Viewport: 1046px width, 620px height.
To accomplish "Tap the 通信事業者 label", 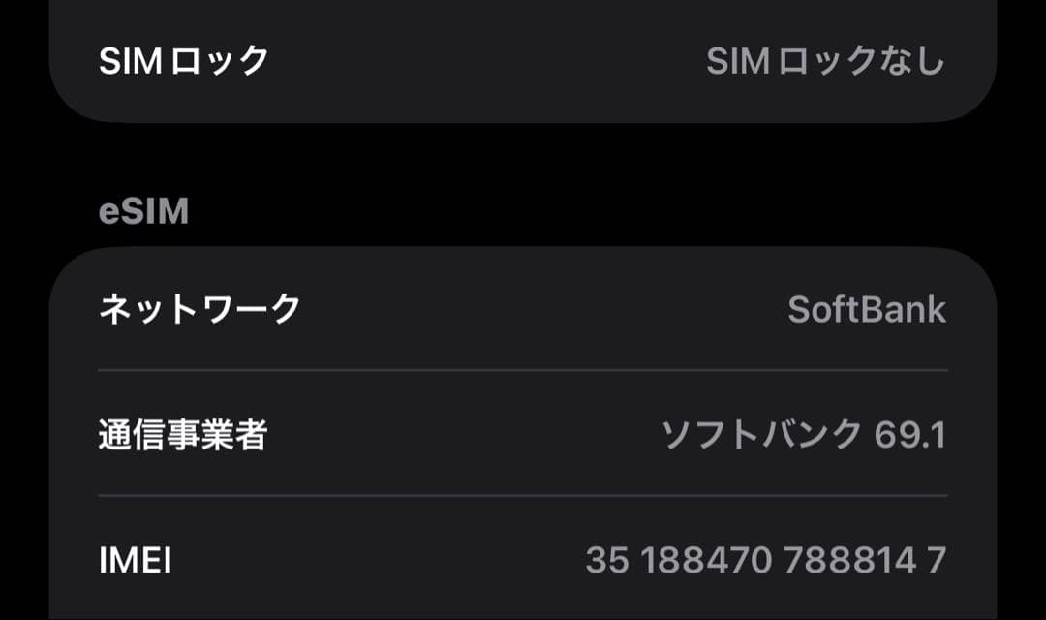I will tap(183, 434).
